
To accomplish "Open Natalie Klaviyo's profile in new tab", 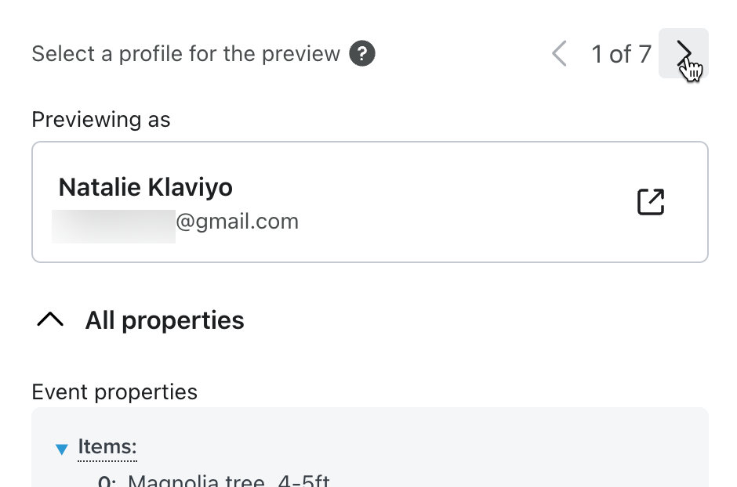I will [651, 202].
